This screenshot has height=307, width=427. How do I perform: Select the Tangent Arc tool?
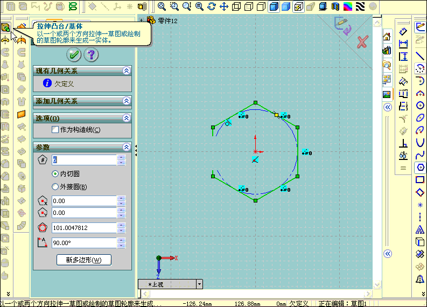[420, 81]
